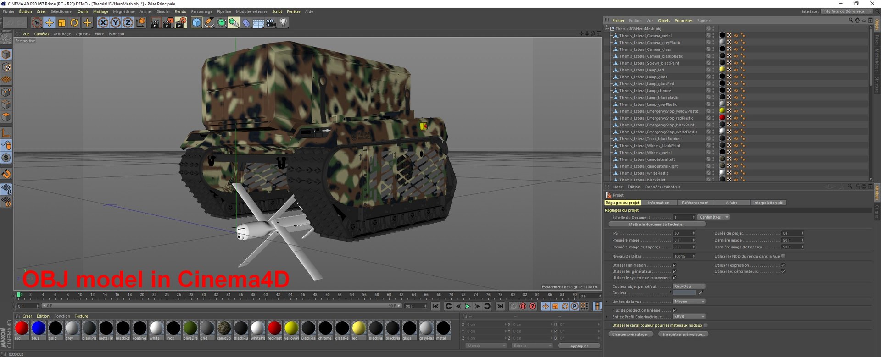Switch coordinate system icon
The height and width of the screenshot is (357, 881).
(140, 22)
